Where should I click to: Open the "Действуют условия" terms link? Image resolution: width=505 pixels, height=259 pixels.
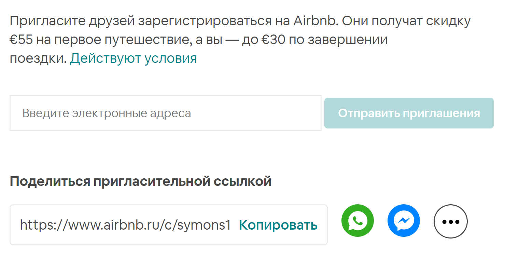(x=133, y=58)
